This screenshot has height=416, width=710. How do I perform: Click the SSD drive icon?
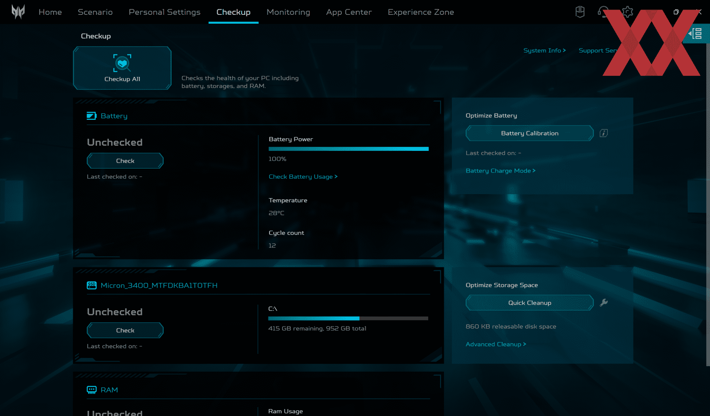pyautogui.click(x=91, y=285)
